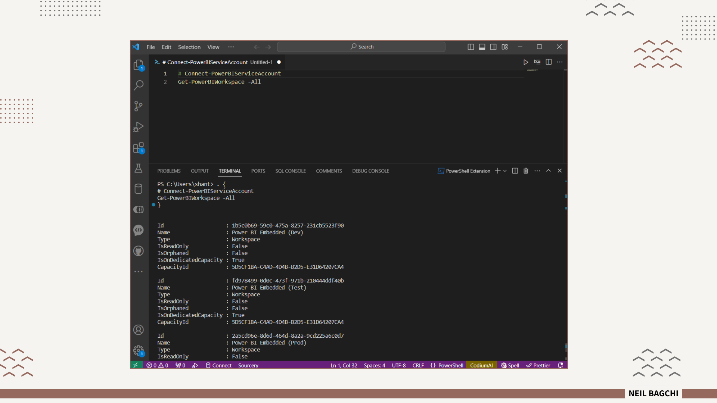Click the Sourcery status bar button
Image resolution: width=717 pixels, height=403 pixels.
pos(248,365)
